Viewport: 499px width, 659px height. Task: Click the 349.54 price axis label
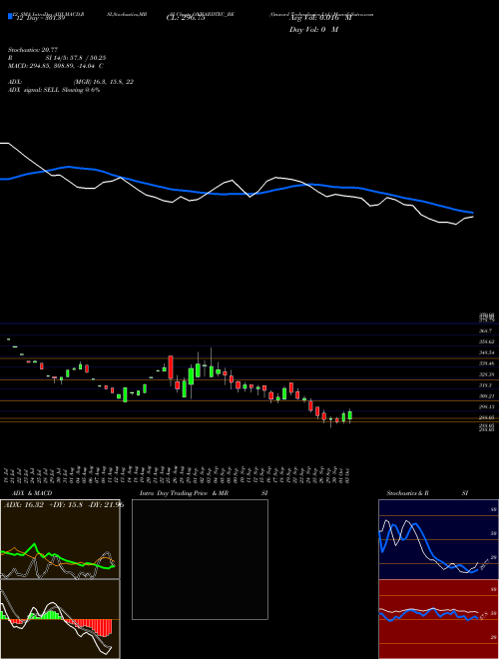(x=487, y=352)
